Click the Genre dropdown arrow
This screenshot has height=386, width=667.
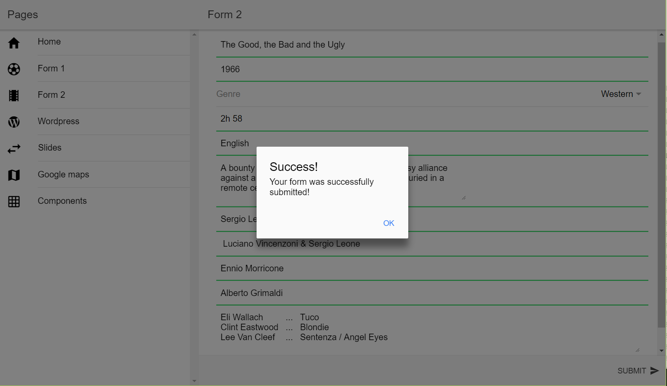(638, 94)
